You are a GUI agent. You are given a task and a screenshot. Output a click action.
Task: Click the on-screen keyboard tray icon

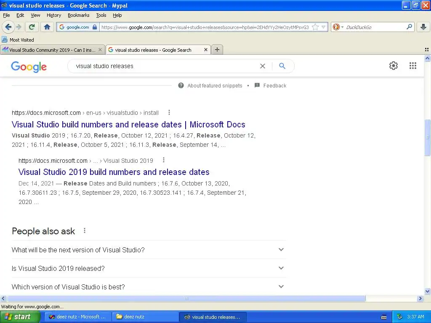coord(384,317)
